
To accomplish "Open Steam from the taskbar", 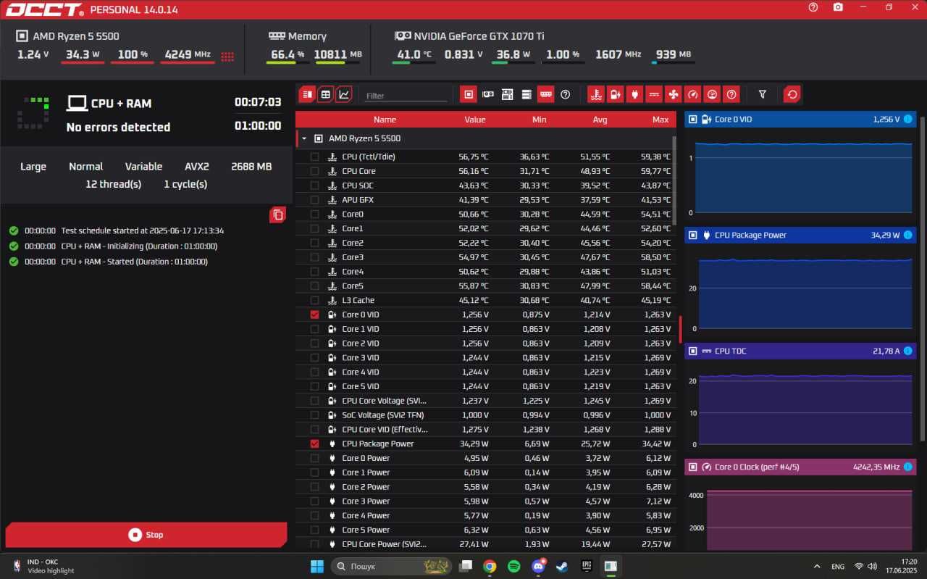I will pyautogui.click(x=562, y=566).
